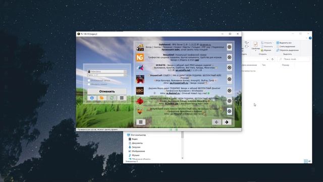Viewport: 323px width, 182px height.
Task: Select Изображения in Explorer tree
Action: coord(137,151)
